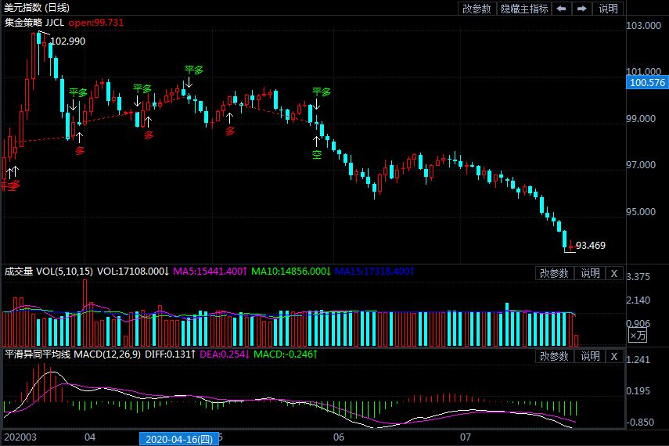Image resolution: width=669 pixels, height=446 pixels.
Task: Open 改参数 for the main chart
Action: [477, 9]
